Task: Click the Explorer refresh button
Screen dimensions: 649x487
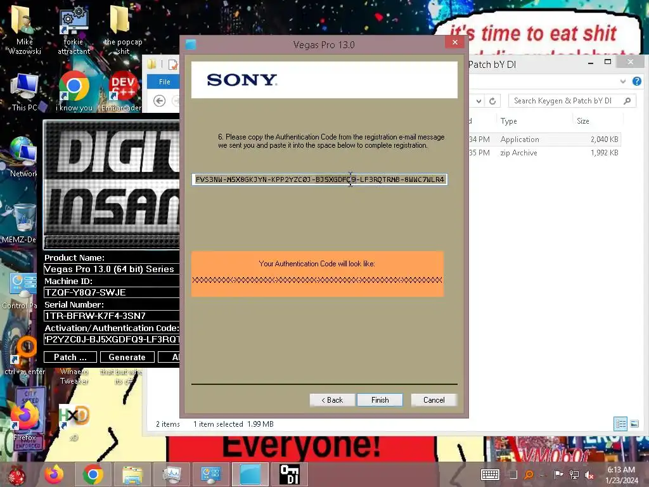Action: coord(492,101)
